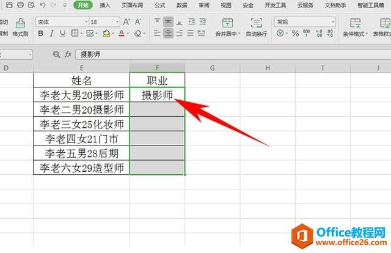Screen dimensions: 391x253
Task: Click the Print icon in quick access toolbar
Action: 20,5
